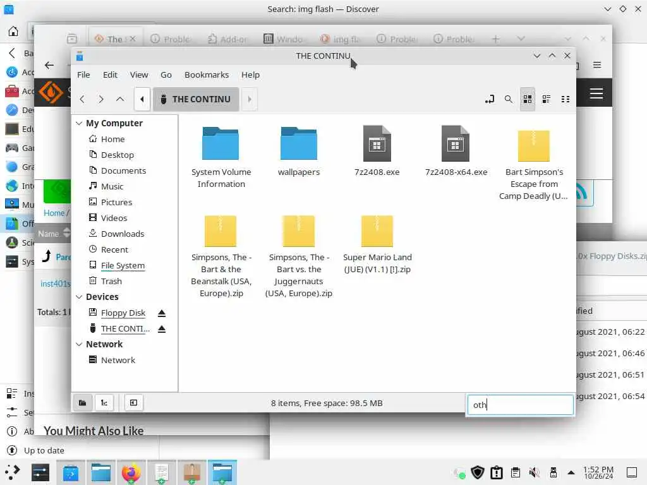Viewport: 647px width, 485px height.
Task: Open tab list dropdown in Firefox
Action: pyautogui.click(x=521, y=39)
